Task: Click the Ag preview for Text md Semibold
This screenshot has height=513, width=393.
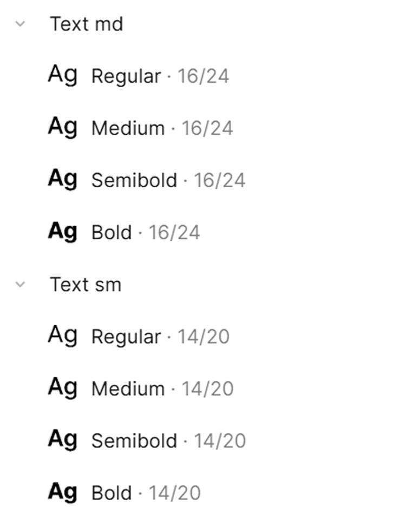Action: (x=63, y=179)
